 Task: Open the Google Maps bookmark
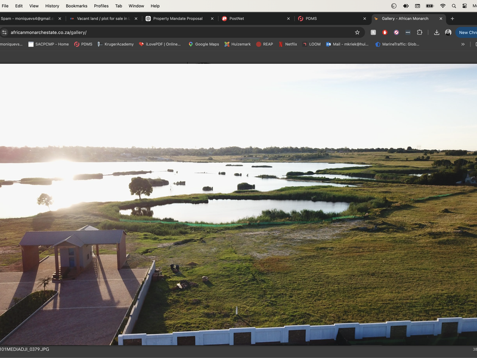pyautogui.click(x=203, y=44)
